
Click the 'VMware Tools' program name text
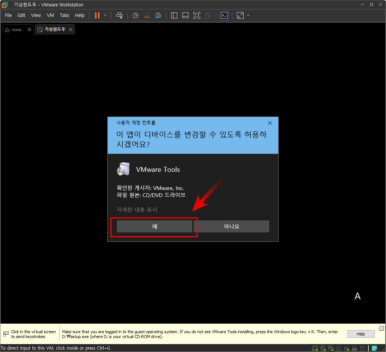coord(158,170)
